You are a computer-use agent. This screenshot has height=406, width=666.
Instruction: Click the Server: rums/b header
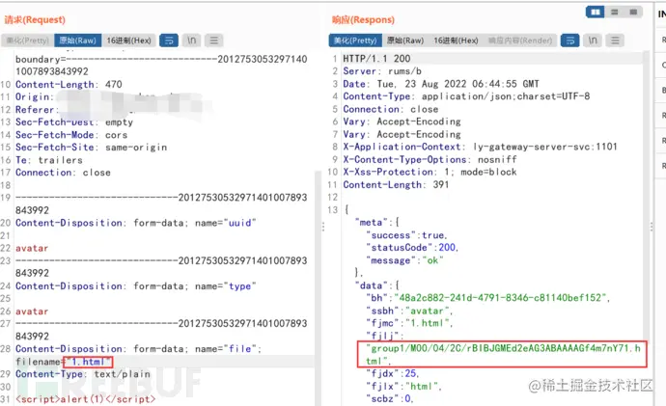click(x=382, y=71)
